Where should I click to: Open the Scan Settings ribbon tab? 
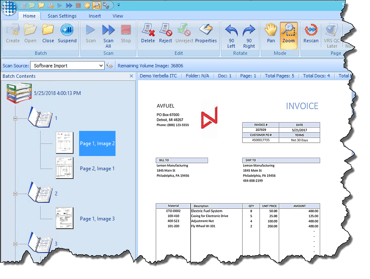(62, 16)
